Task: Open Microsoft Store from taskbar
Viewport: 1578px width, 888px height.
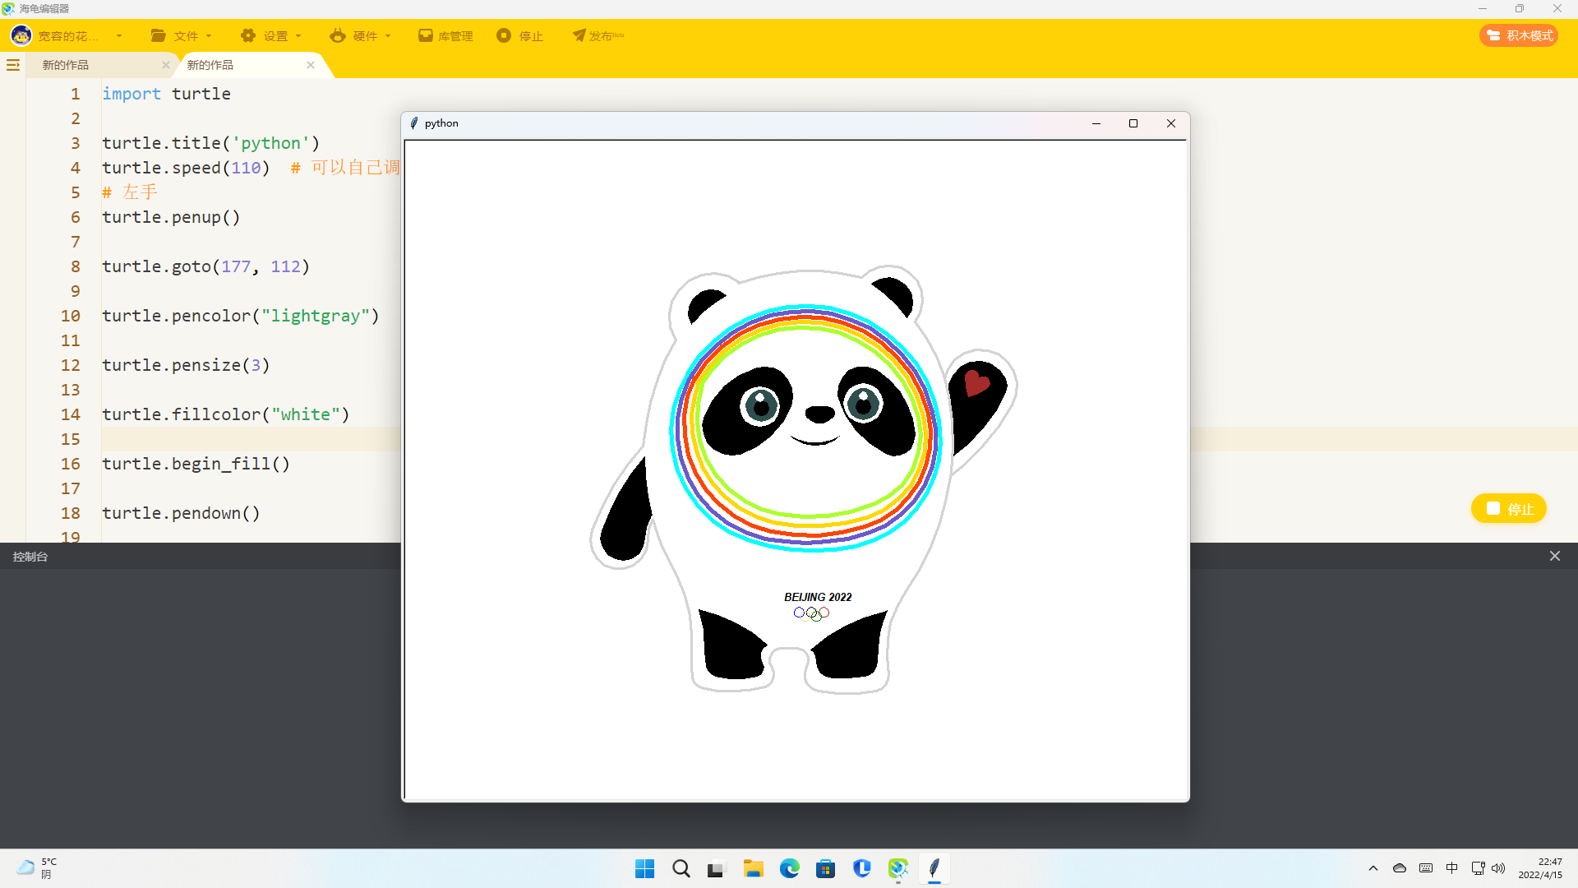Action: click(x=826, y=868)
